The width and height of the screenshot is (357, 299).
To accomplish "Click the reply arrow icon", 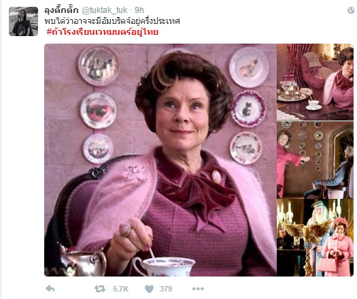I will [50, 289].
